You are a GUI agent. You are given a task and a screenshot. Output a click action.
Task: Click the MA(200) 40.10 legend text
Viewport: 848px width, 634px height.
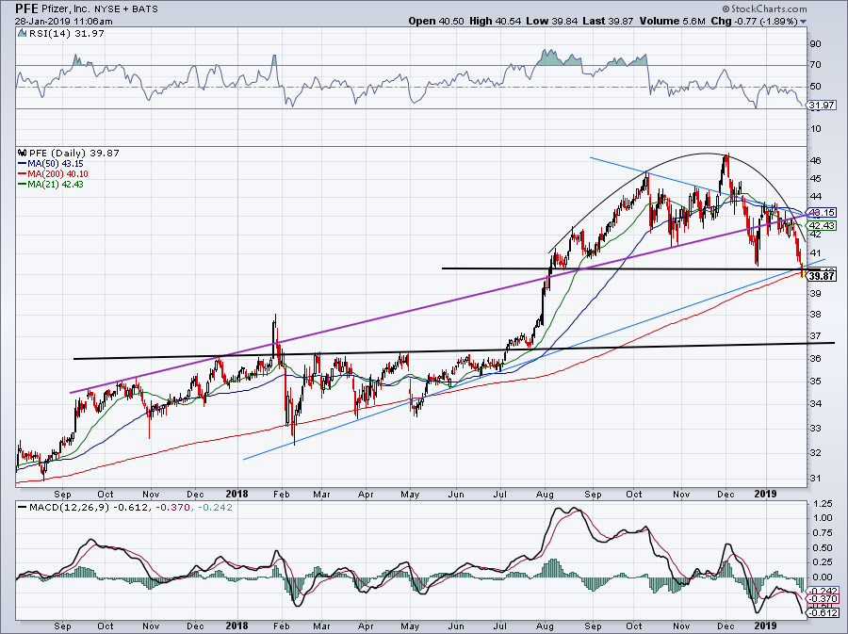(x=59, y=173)
